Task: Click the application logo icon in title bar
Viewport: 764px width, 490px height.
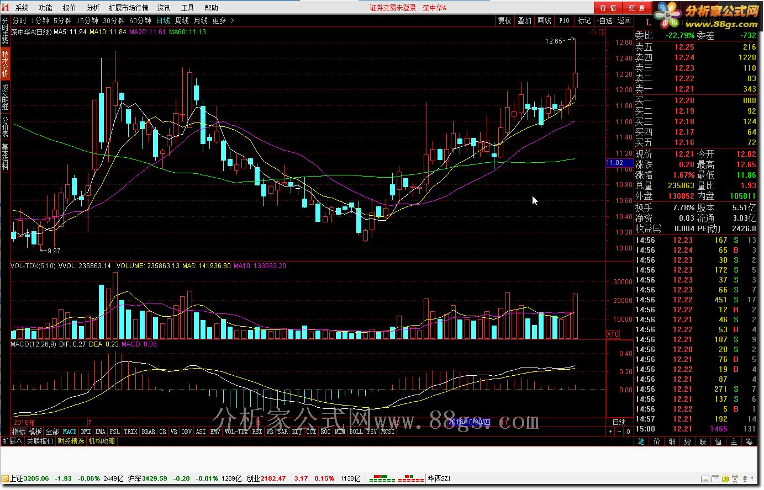Action: [x=6, y=7]
